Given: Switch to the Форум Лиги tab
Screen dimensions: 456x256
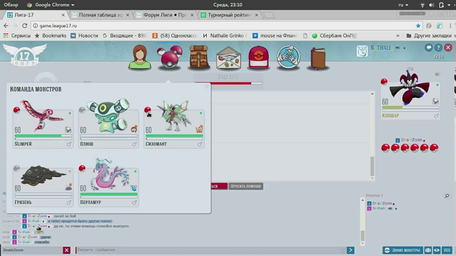Looking at the screenshot, I should pyautogui.click(x=165, y=15).
